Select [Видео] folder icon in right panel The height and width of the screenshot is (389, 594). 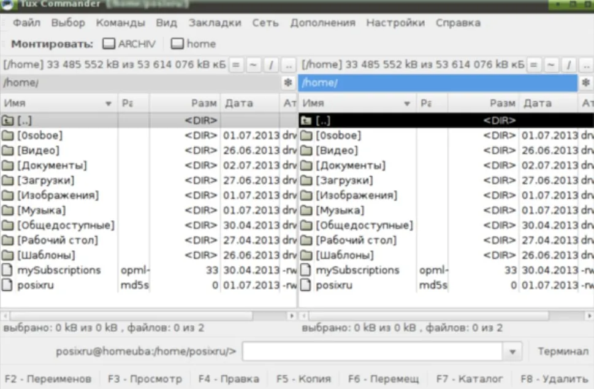point(306,150)
